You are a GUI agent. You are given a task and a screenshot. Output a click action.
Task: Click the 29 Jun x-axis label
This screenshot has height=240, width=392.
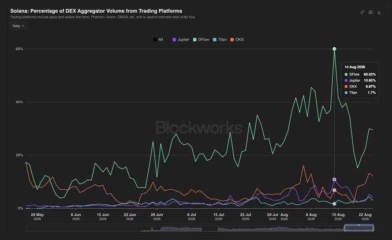click(157, 216)
